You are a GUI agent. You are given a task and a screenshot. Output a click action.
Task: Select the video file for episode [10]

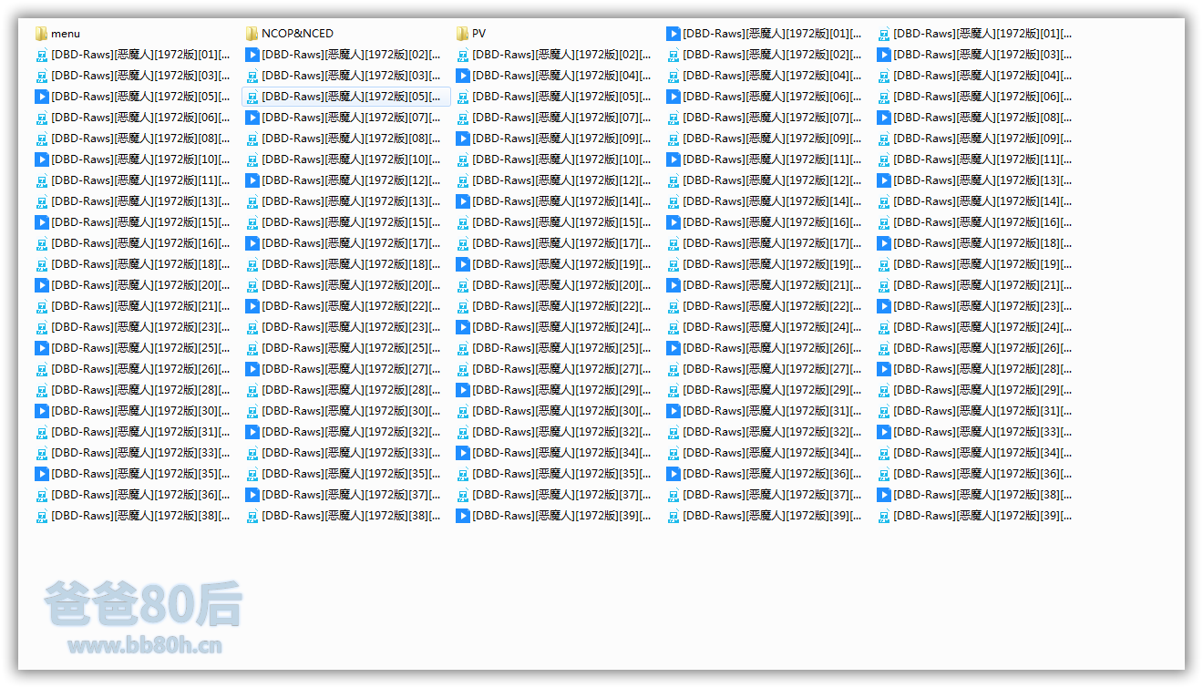pos(133,159)
